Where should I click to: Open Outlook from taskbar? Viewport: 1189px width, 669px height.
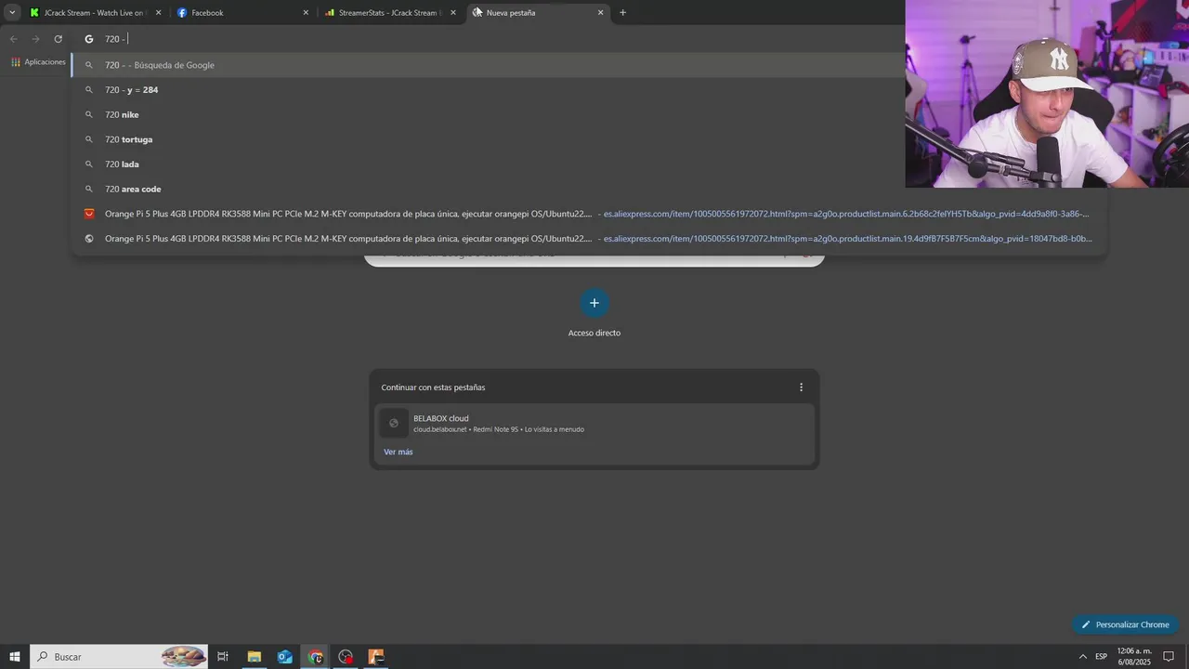tap(285, 657)
